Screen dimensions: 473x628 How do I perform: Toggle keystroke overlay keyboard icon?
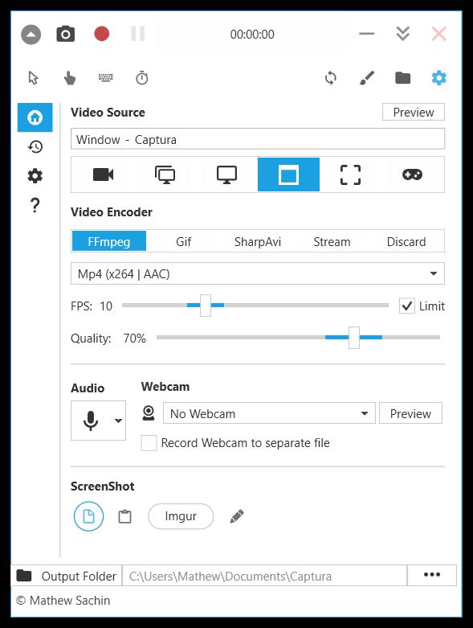tap(105, 78)
